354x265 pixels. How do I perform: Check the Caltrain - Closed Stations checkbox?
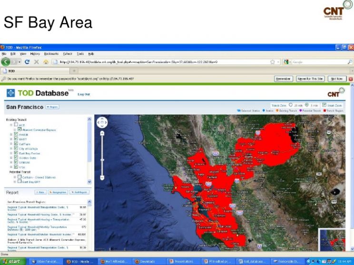point(20,177)
